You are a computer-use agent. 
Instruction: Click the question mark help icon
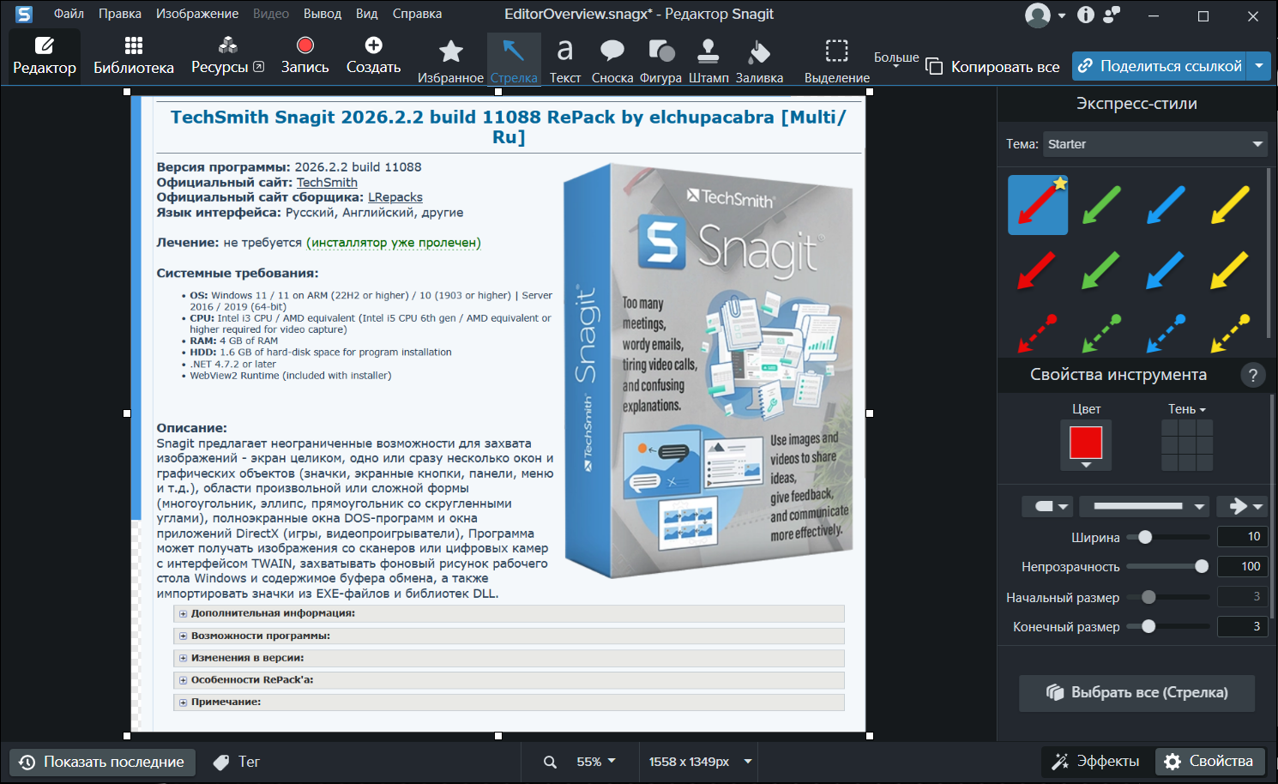(x=1252, y=375)
